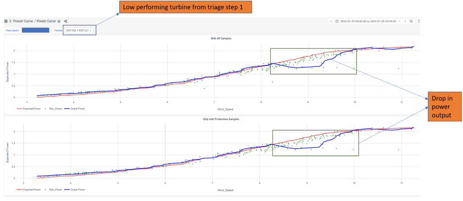Viewport: 463px width, 201px height.
Task: Star the Power Curve dashboard
Action: [x=59, y=21]
